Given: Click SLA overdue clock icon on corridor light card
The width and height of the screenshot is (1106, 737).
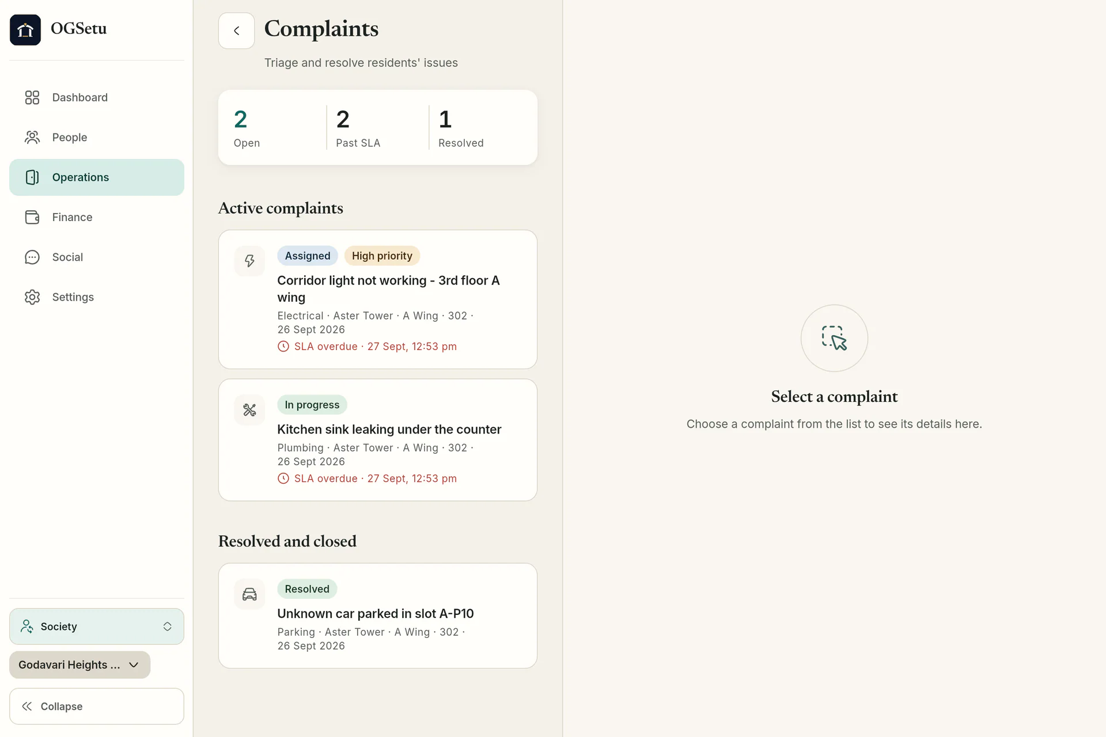Looking at the screenshot, I should pyautogui.click(x=283, y=347).
